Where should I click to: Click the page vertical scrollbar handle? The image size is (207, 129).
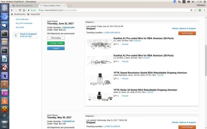tap(206, 61)
